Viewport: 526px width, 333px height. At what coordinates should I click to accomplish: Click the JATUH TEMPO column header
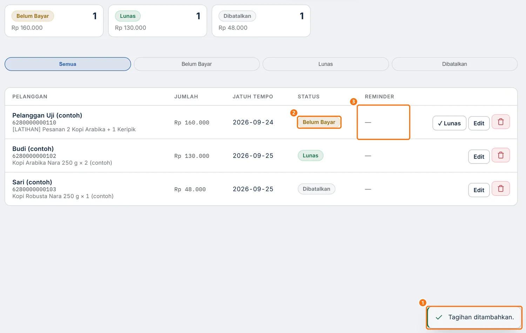[253, 97]
